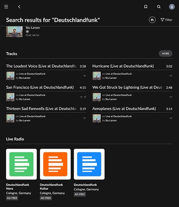
Task: Click the FLAC 44/16 format label
Action: tap(32, 35)
